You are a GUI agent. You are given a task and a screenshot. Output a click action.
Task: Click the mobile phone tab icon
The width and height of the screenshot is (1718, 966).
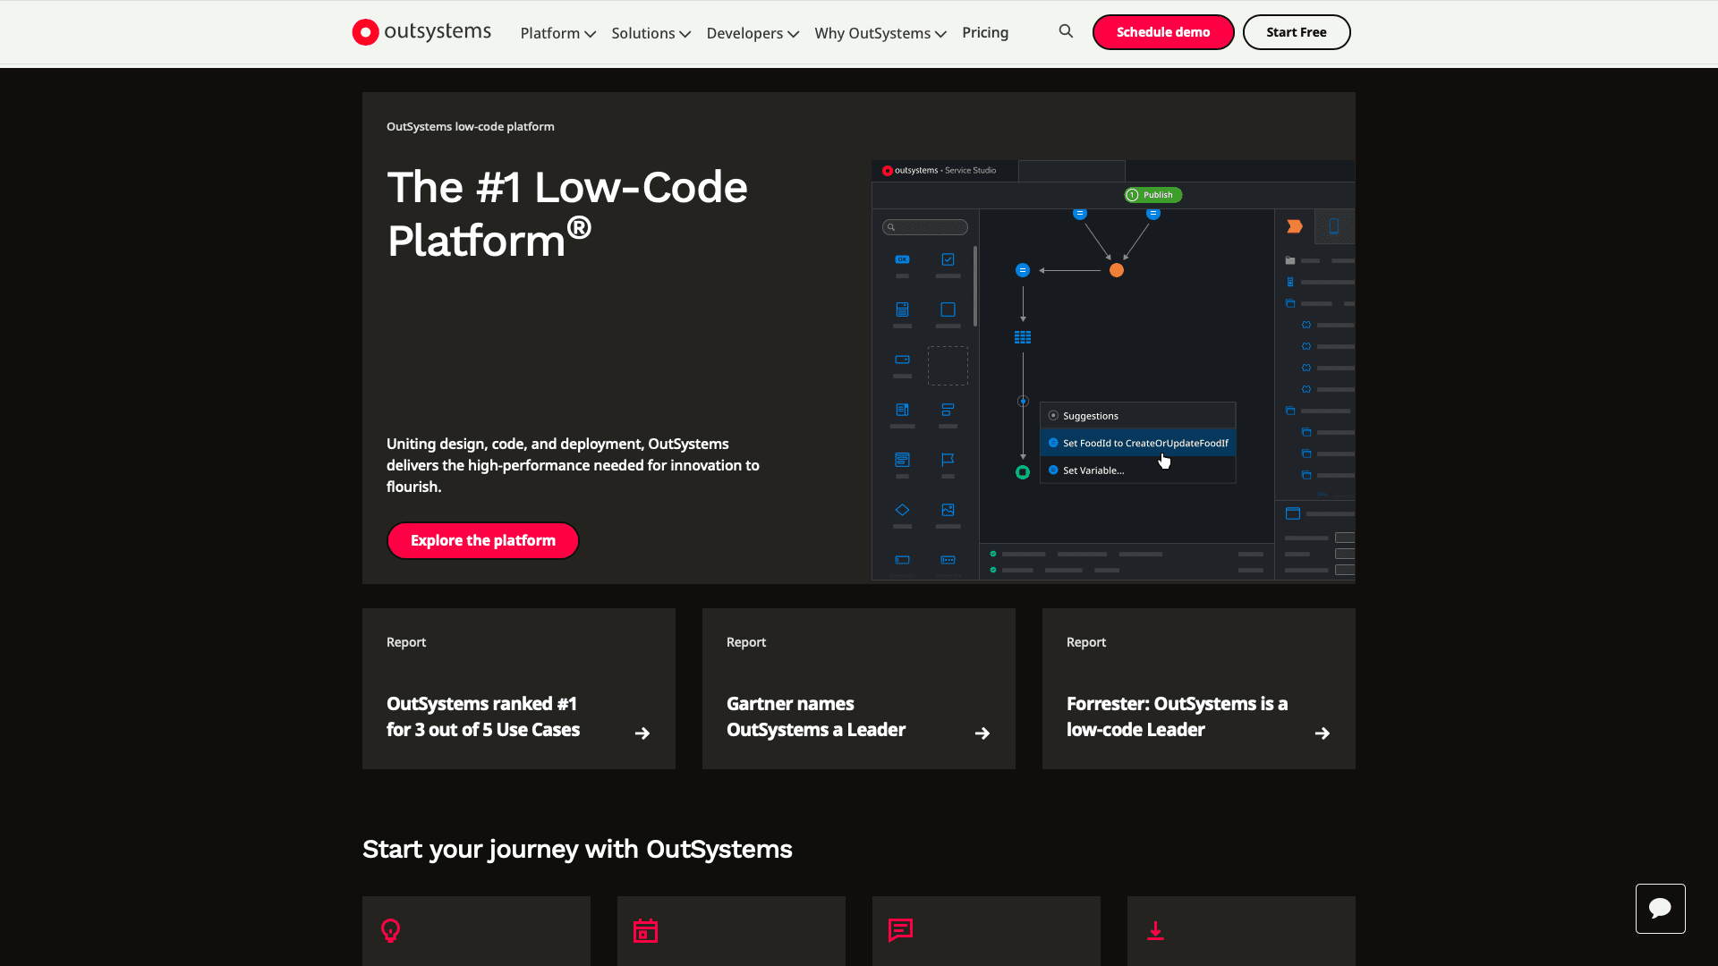click(x=1334, y=226)
